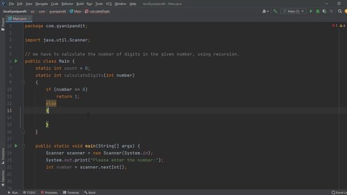Open the Build menu
The image size is (347, 195).
coord(80,4)
